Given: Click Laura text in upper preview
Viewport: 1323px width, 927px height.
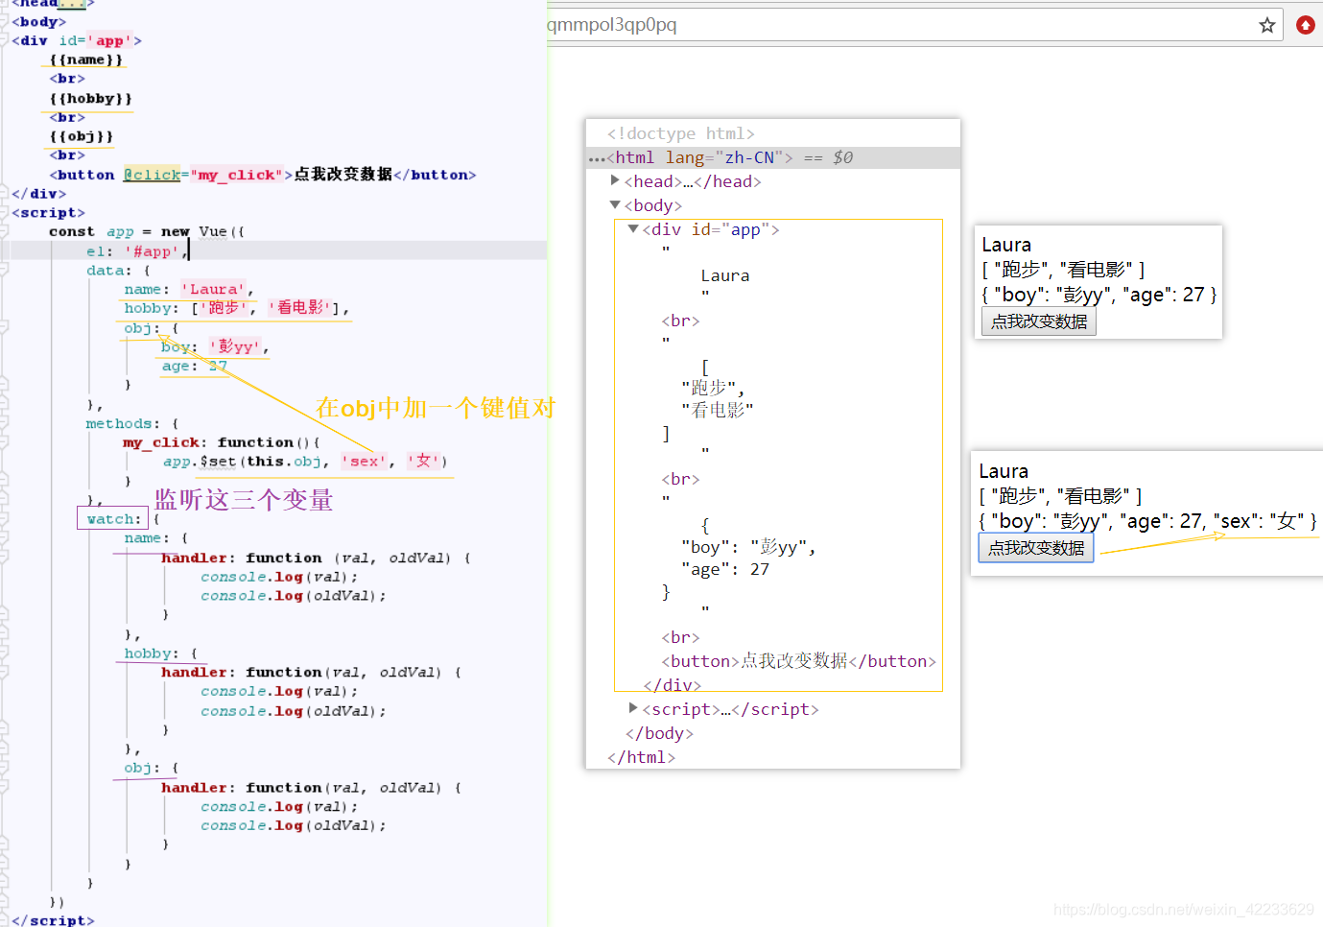Looking at the screenshot, I should (1006, 245).
